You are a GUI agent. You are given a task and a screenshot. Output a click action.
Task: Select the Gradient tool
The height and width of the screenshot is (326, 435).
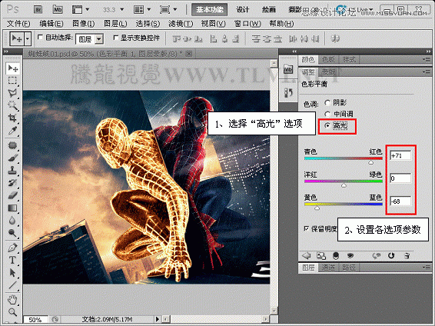12,208
